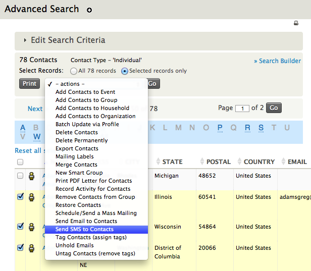Sort the table by the STATE column
This screenshot has height=271, width=311.
172,162
